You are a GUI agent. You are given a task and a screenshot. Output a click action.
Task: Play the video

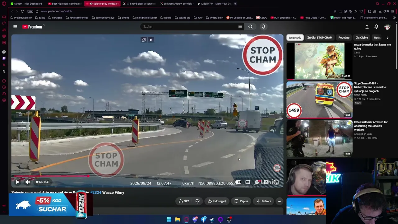(17, 182)
